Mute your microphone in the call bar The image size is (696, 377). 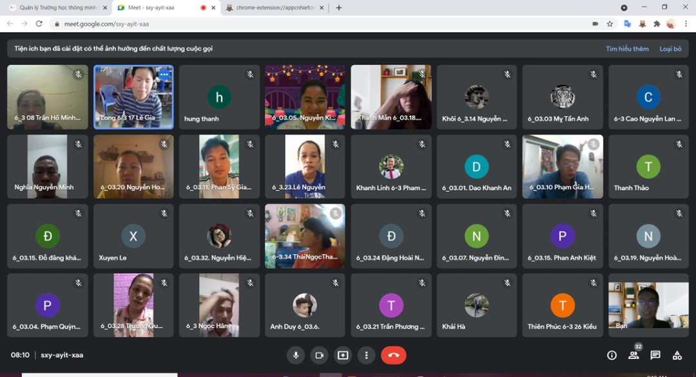[x=296, y=355]
